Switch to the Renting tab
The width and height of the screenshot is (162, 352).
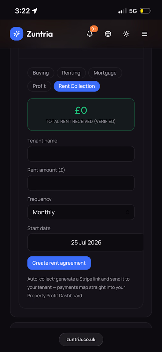coord(71,73)
